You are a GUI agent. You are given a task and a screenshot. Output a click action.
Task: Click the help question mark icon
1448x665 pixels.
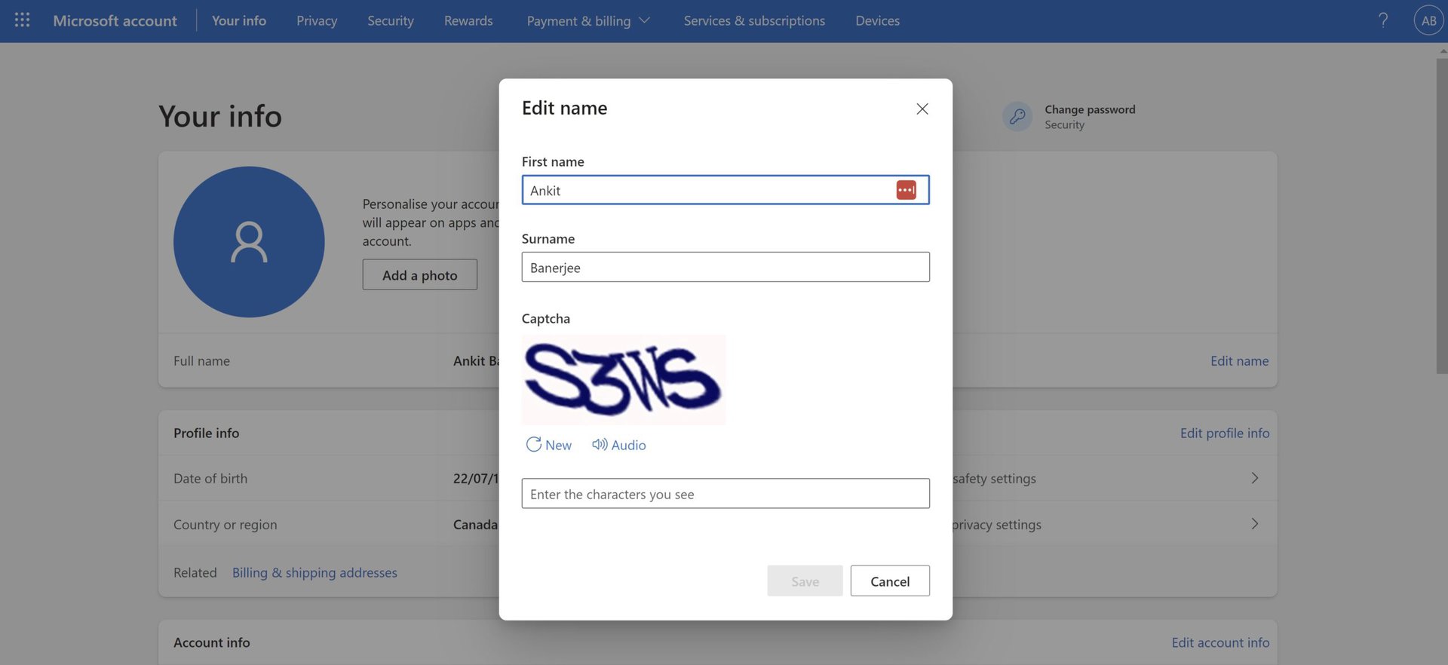click(x=1382, y=20)
